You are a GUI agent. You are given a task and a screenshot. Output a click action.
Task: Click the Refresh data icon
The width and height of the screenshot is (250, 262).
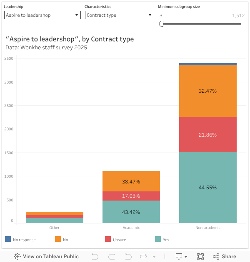click(144, 257)
